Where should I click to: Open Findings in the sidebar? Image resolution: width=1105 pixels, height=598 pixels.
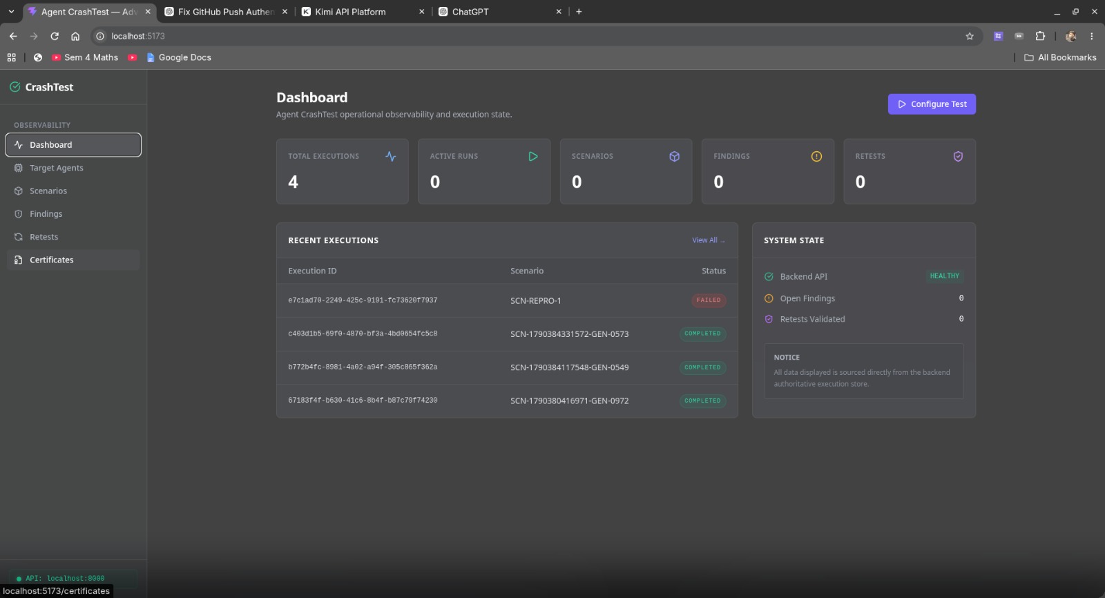73,214
